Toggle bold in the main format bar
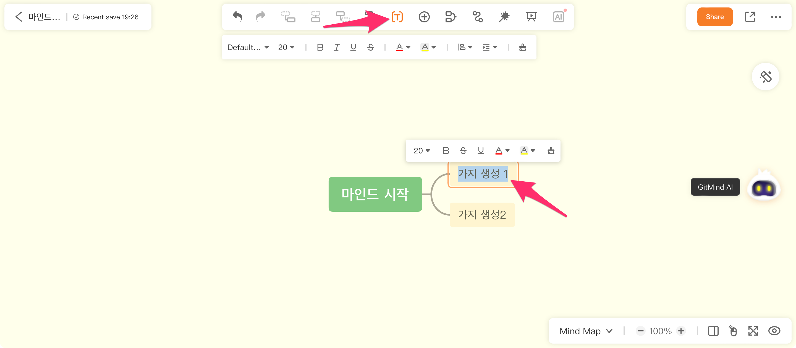796x348 pixels. (x=320, y=47)
